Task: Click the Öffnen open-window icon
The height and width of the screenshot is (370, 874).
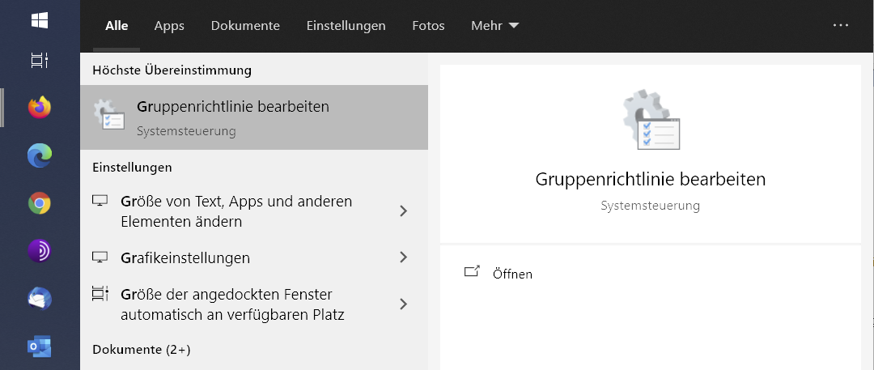Action: coord(472,272)
